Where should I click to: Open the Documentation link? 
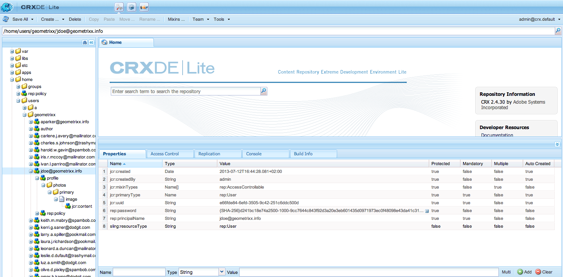(497, 135)
